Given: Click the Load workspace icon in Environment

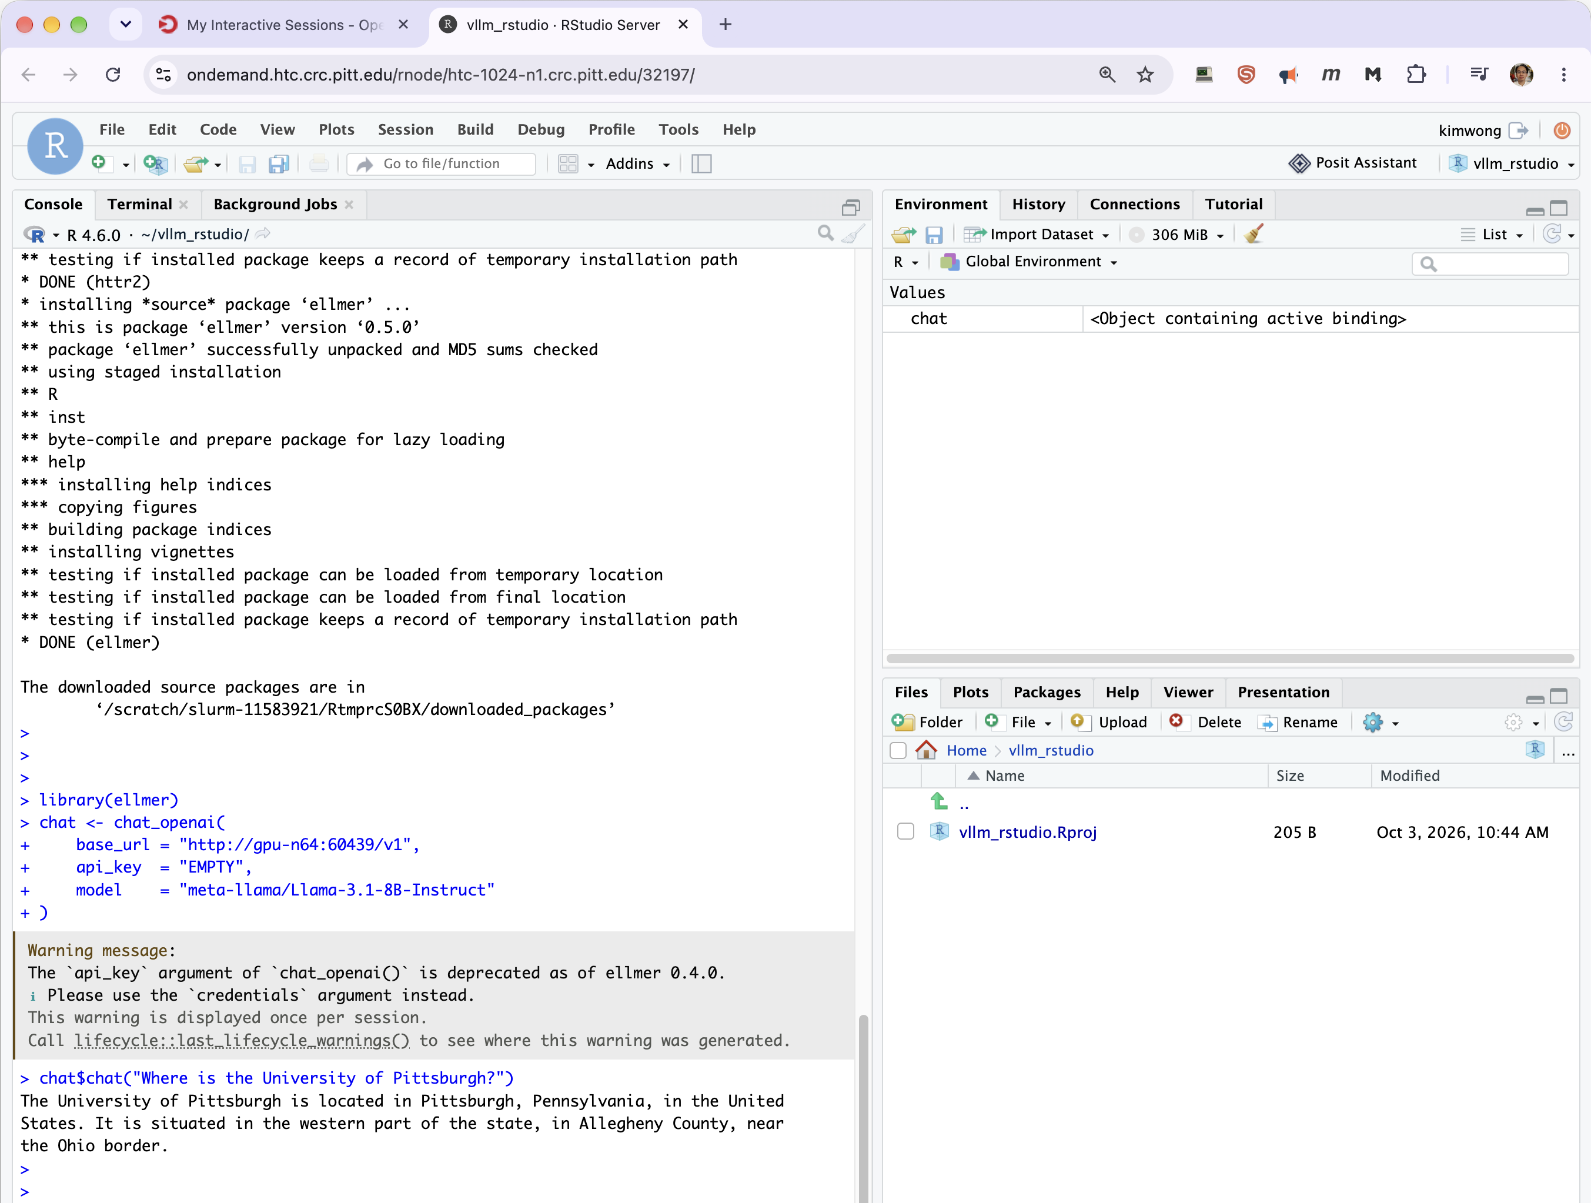Looking at the screenshot, I should (x=904, y=235).
